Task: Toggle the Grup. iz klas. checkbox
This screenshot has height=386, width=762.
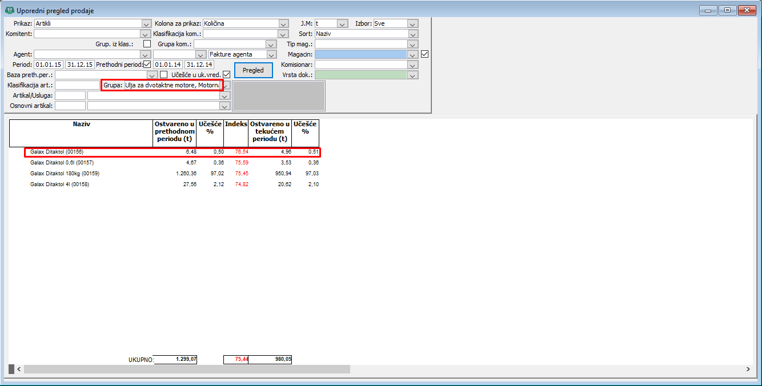Action: click(x=147, y=44)
